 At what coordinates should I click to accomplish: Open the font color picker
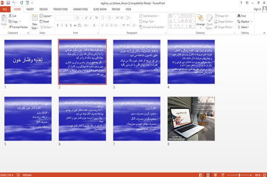95,25
